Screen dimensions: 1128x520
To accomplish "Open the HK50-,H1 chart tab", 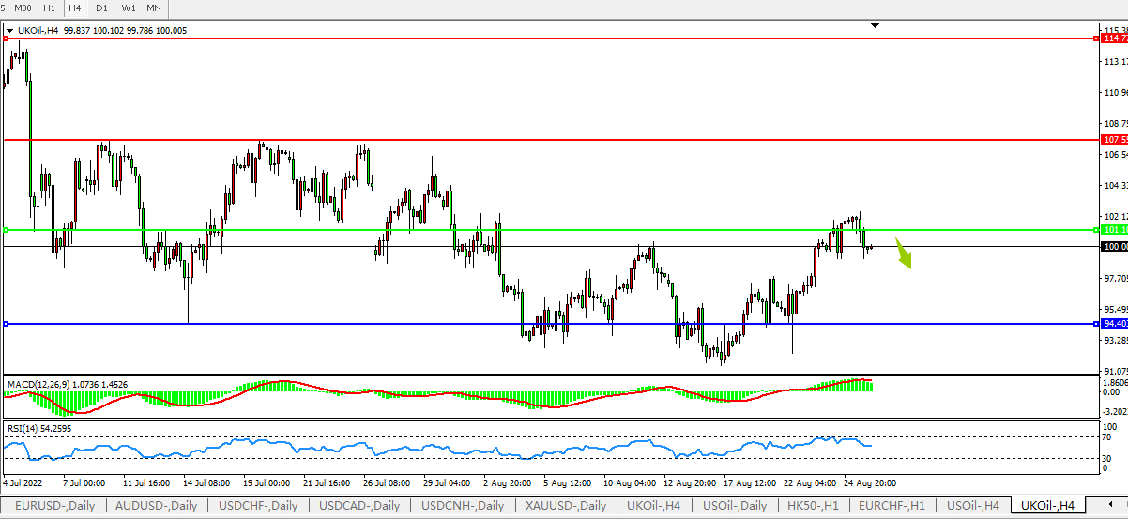I will [x=812, y=506].
